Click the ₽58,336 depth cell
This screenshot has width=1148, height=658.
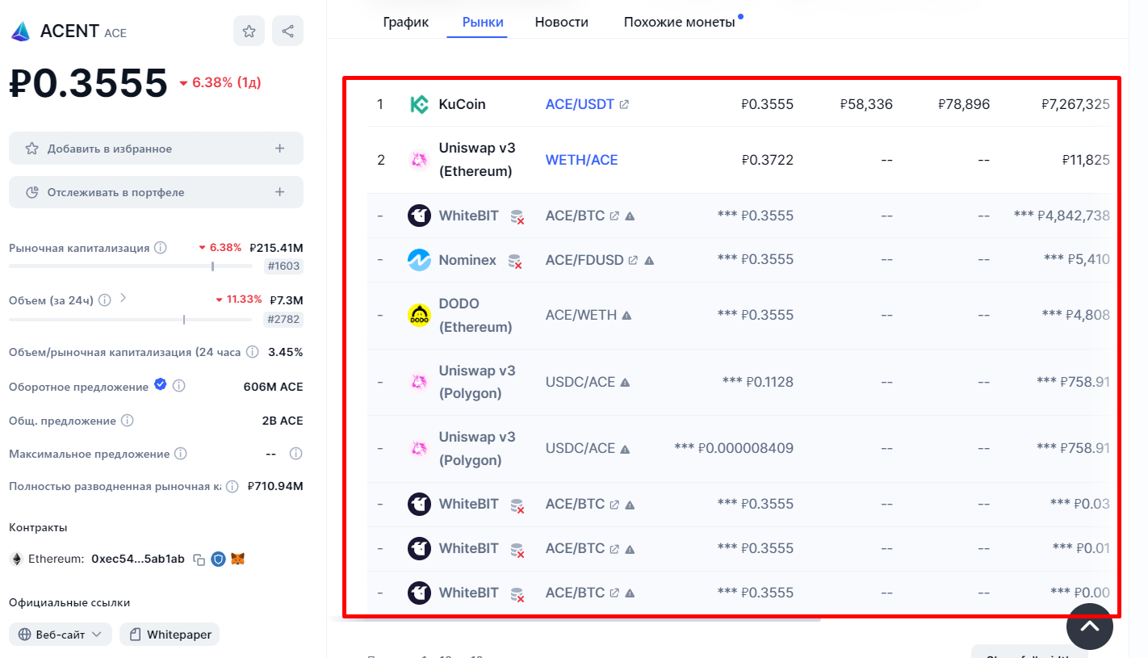pyautogui.click(x=866, y=104)
